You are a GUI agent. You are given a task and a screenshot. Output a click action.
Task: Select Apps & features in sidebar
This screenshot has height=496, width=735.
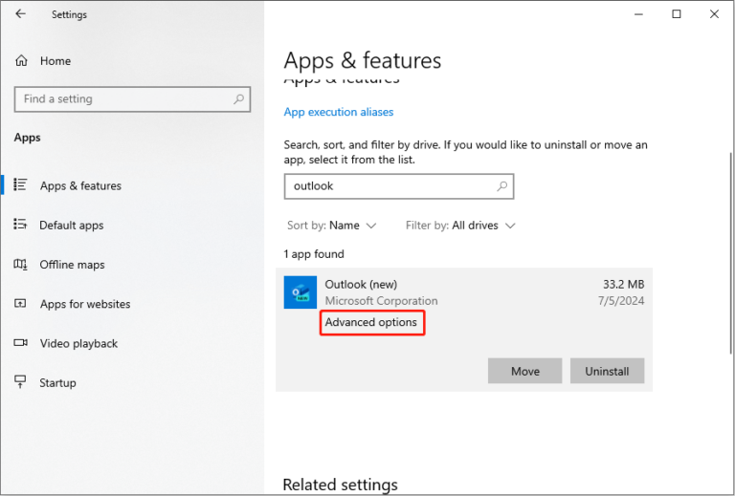click(x=80, y=185)
